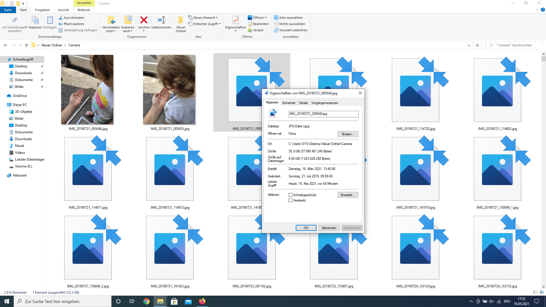Copy the file path with Pfad kopieren

[71, 24]
